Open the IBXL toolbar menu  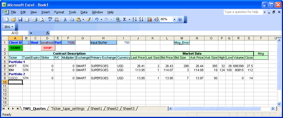pos(9,27)
